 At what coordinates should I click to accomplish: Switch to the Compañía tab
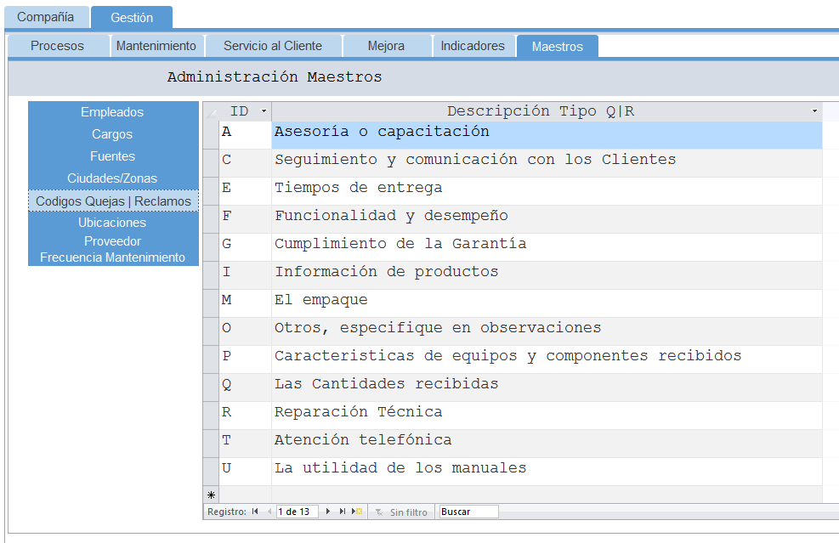[x=46, y=17]
